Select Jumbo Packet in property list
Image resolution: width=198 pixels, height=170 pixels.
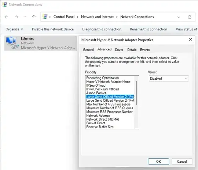coord(96,93)
